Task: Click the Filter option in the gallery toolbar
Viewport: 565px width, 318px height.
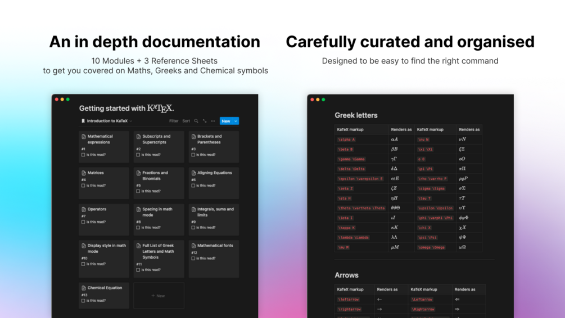Action: click(174, 121)
